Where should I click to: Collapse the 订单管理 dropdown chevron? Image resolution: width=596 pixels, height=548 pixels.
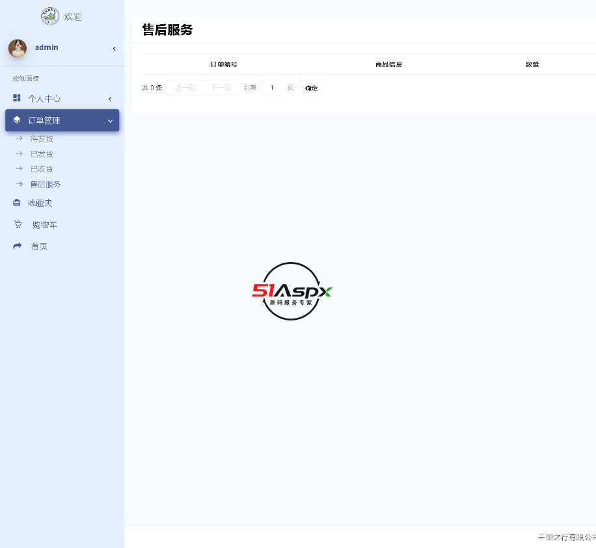(110, 121)
